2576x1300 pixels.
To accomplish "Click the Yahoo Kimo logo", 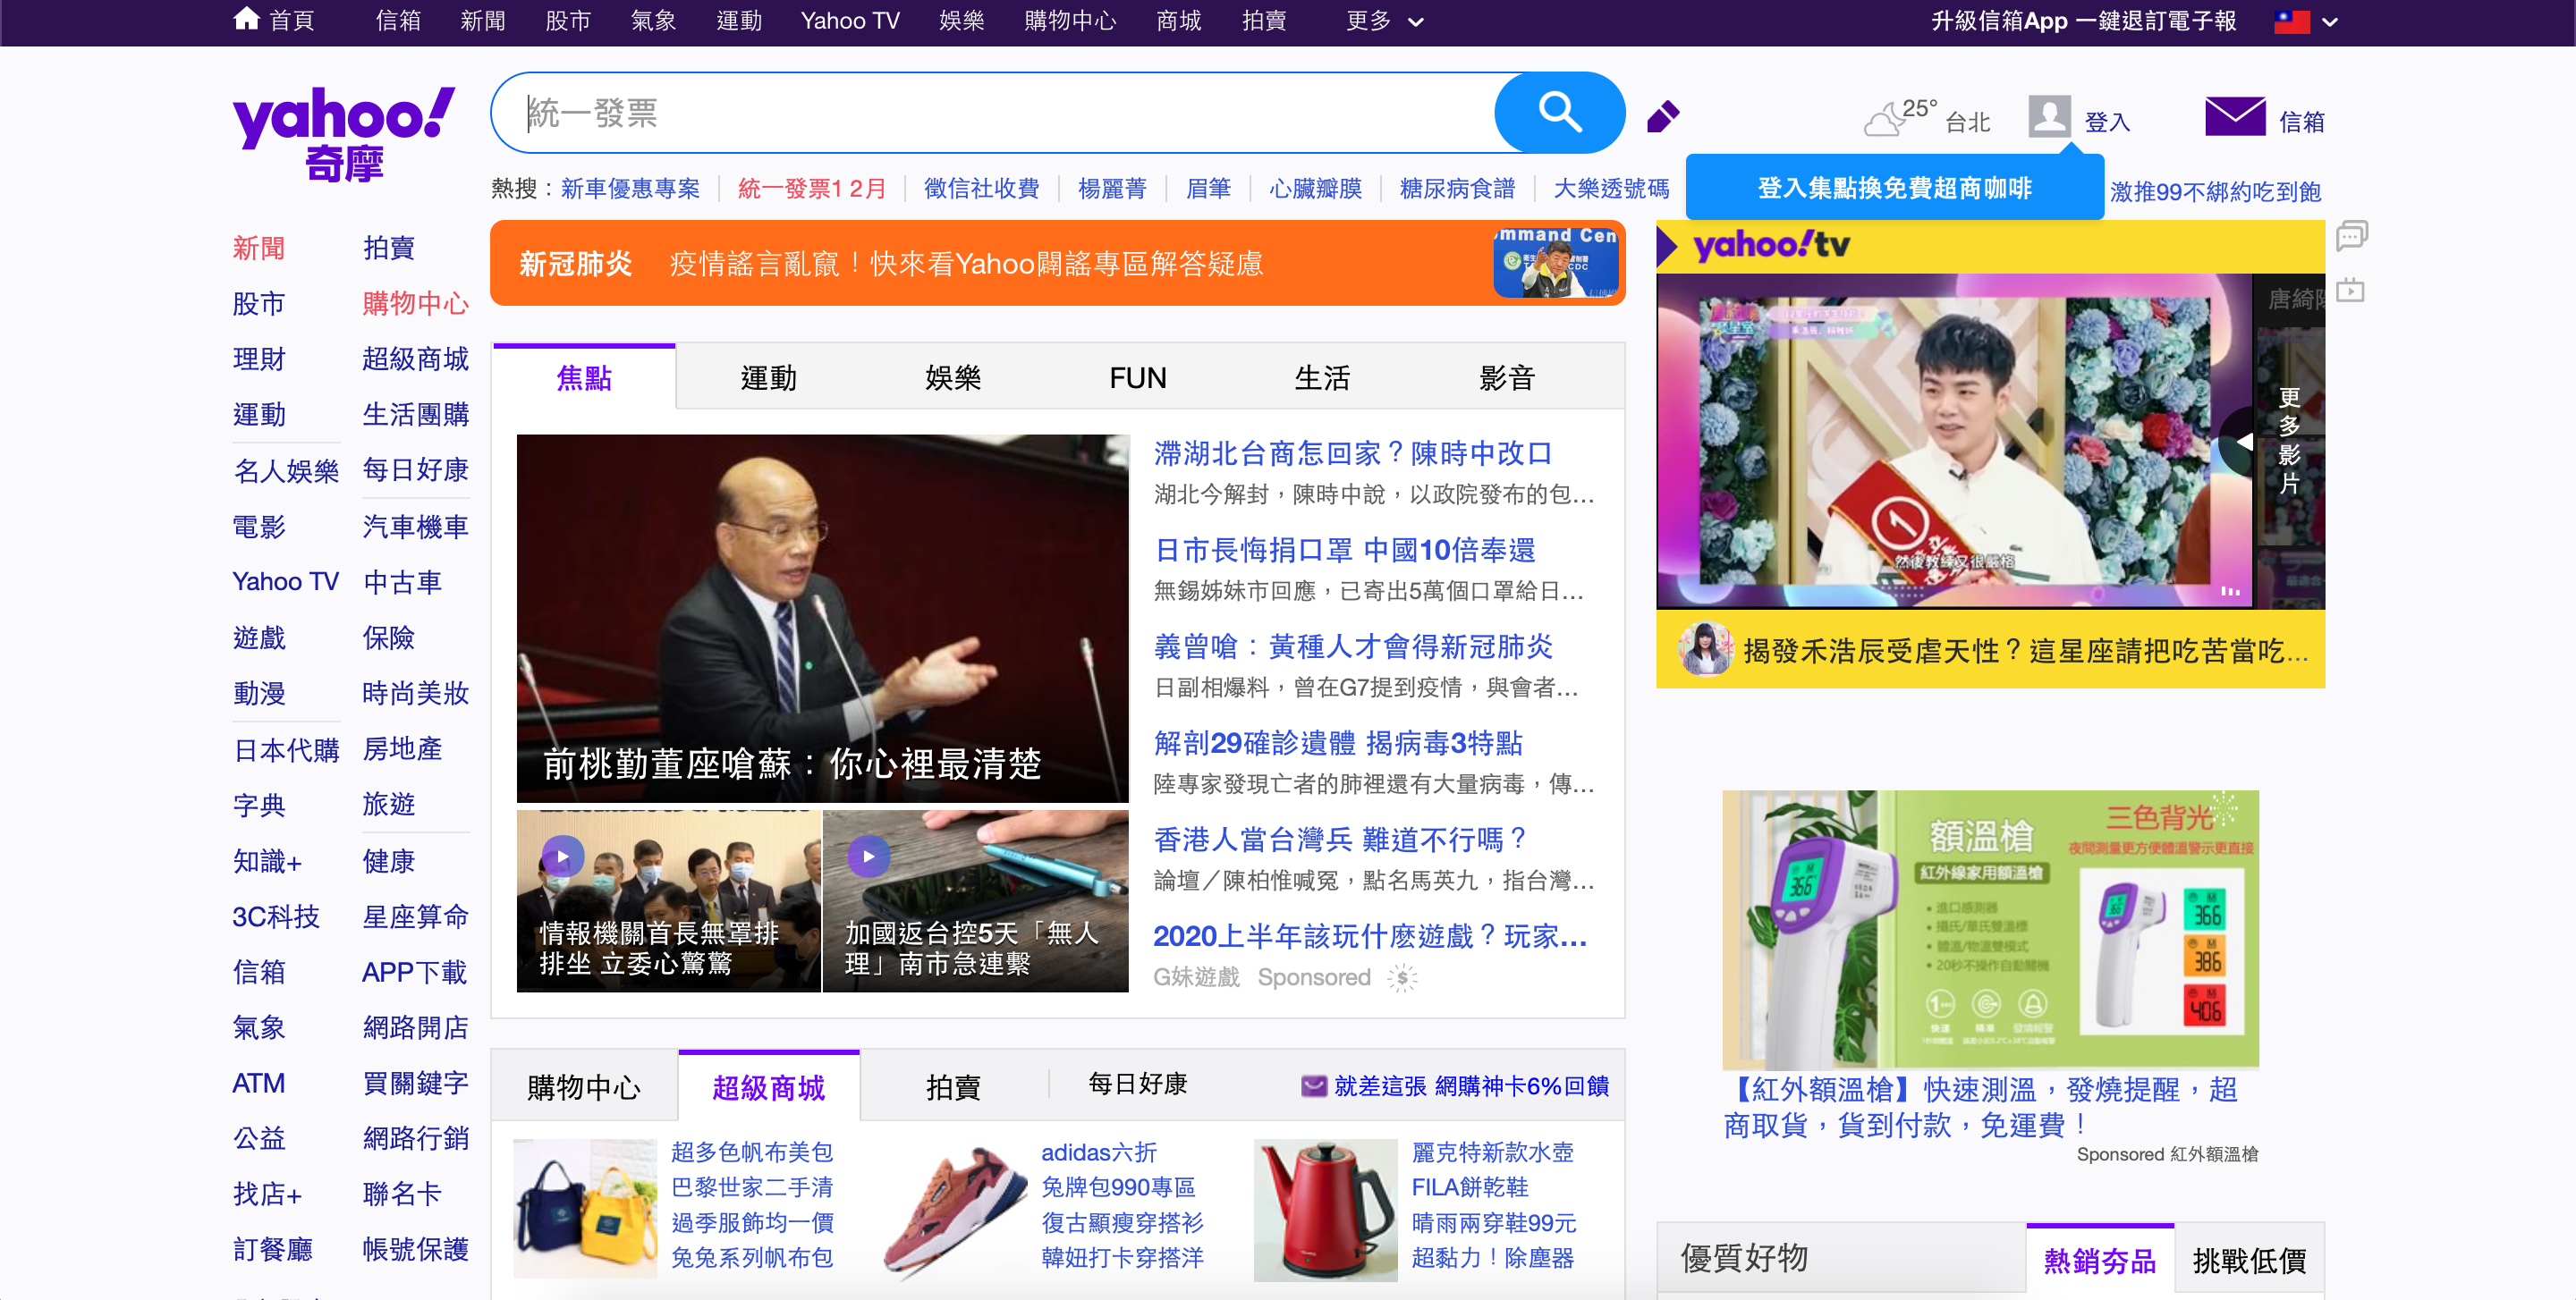I will point(343,135).
